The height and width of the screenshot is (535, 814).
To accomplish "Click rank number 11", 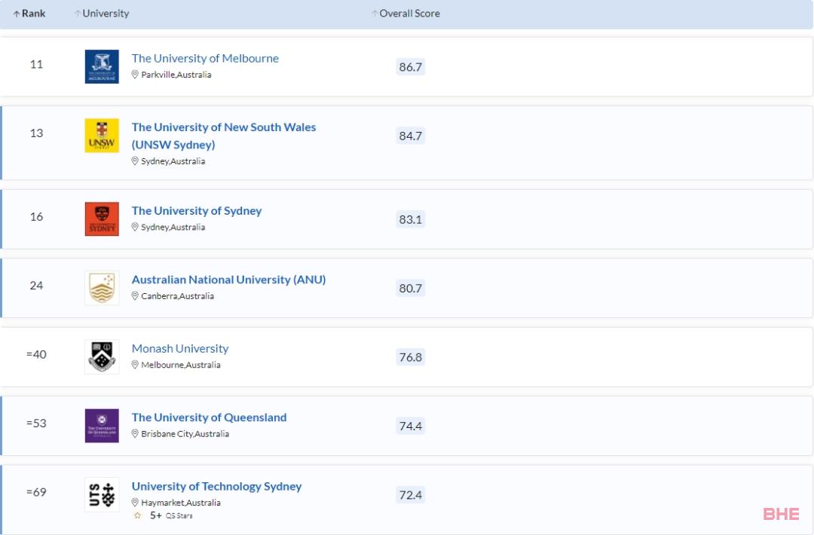I will (x=36, y=64).
